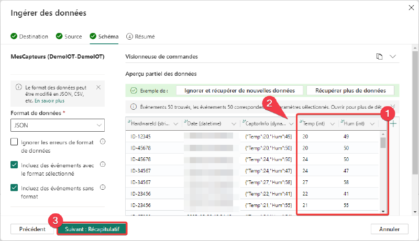419x241 pixels.
Task: Click the info icon beside Le format des données
Action: coord(18,87)
